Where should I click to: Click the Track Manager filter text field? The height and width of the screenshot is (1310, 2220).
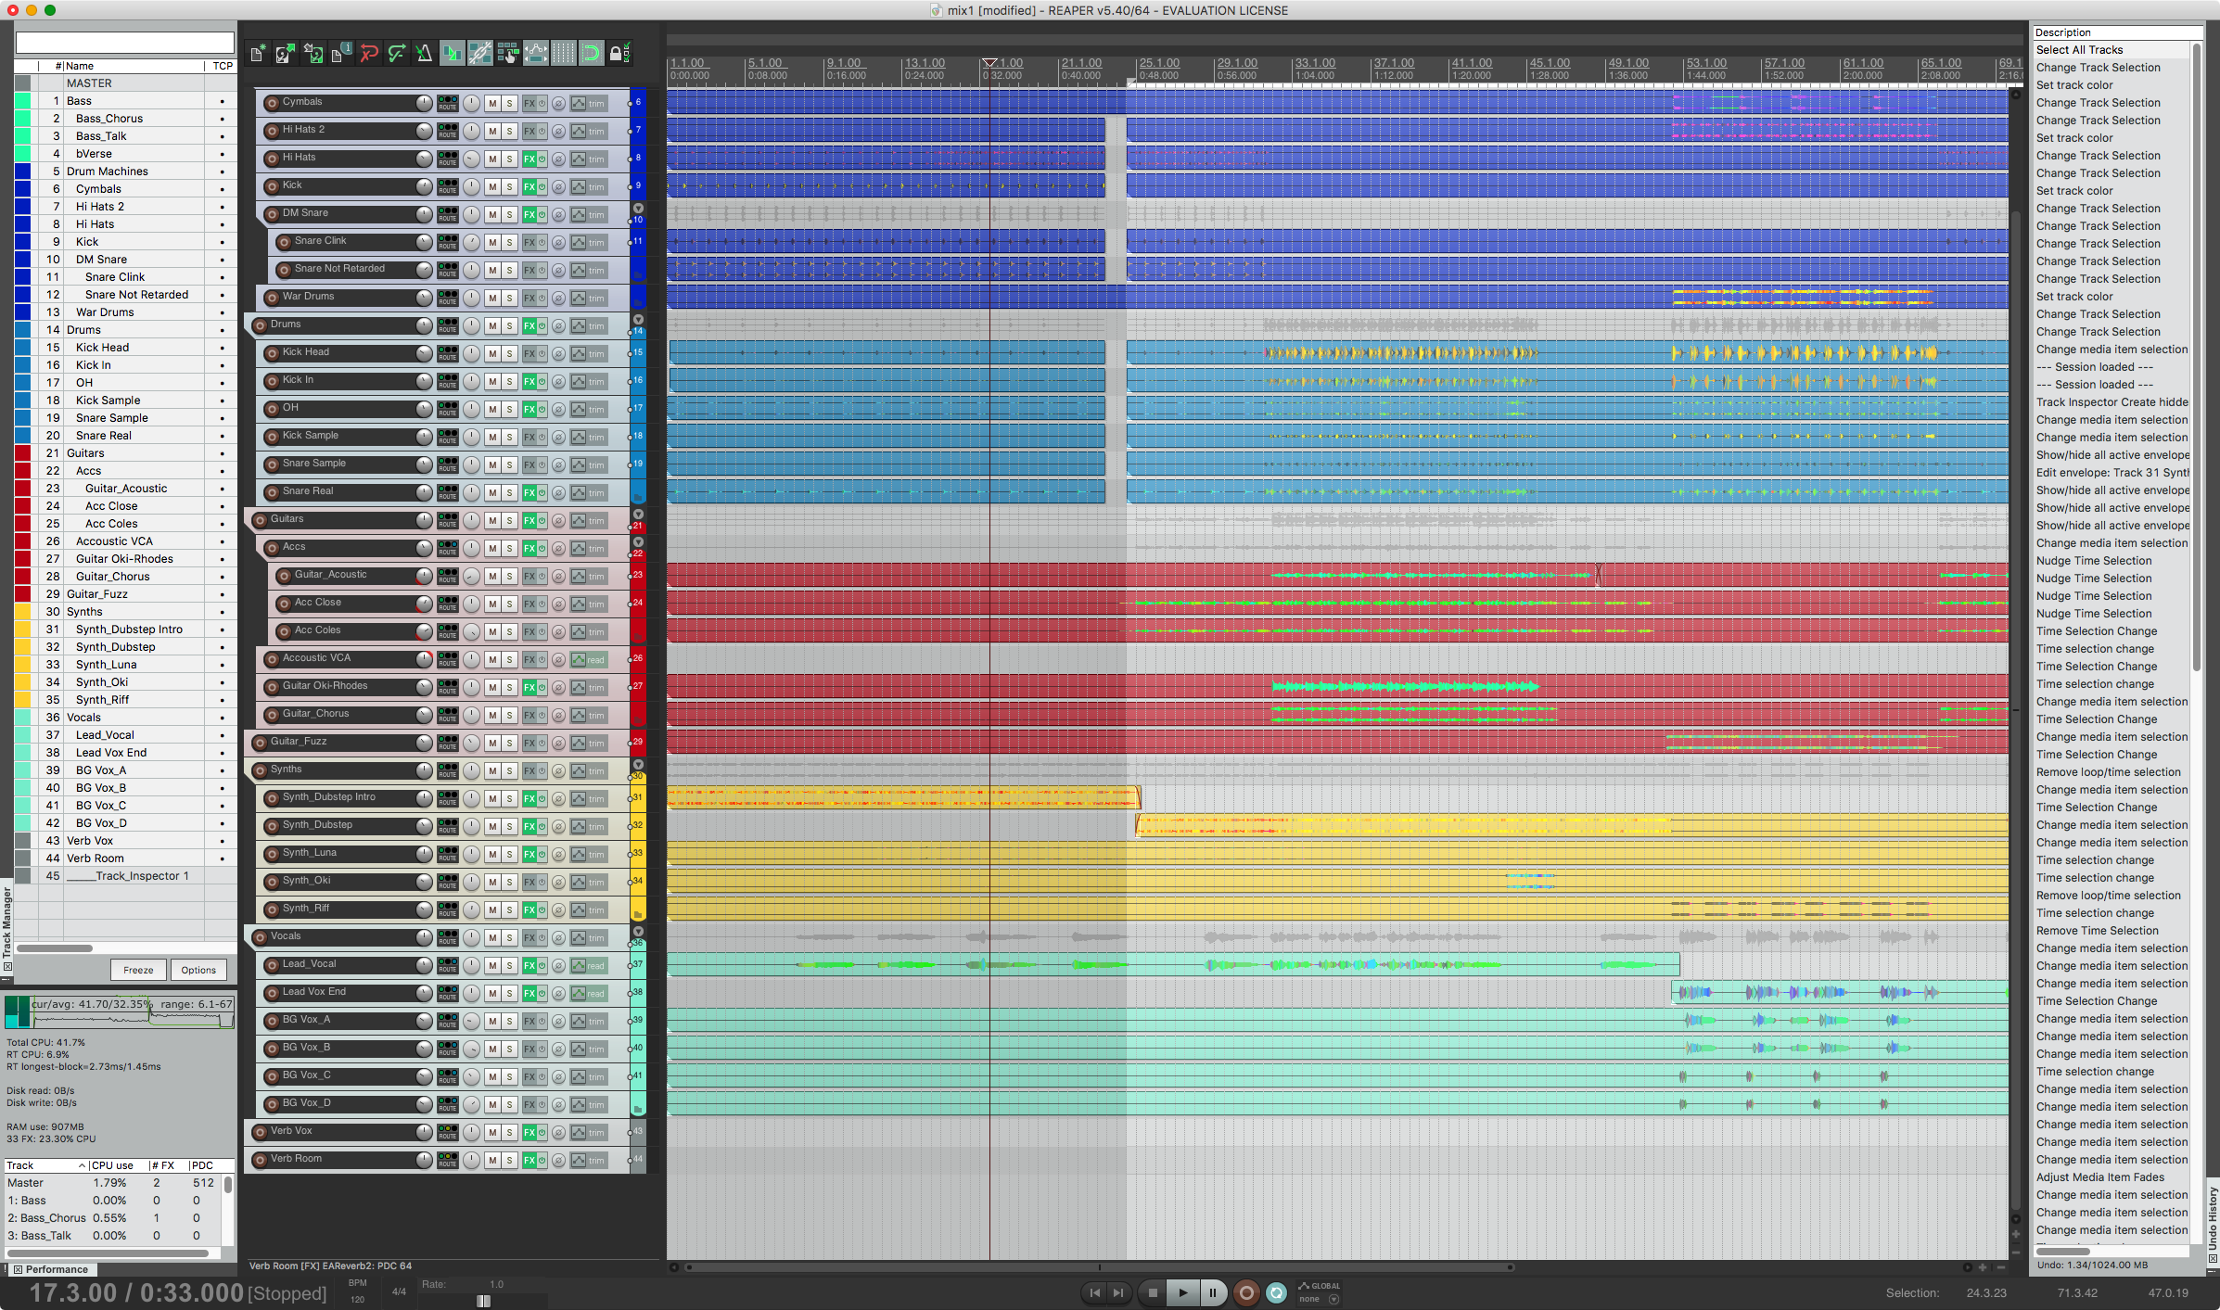click(125, 43)
